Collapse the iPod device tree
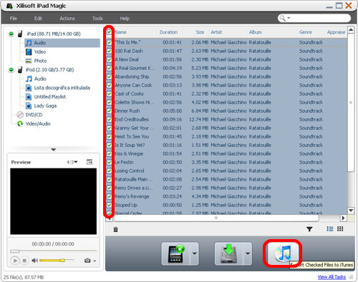Screen dimensions: 358x282 11,70
